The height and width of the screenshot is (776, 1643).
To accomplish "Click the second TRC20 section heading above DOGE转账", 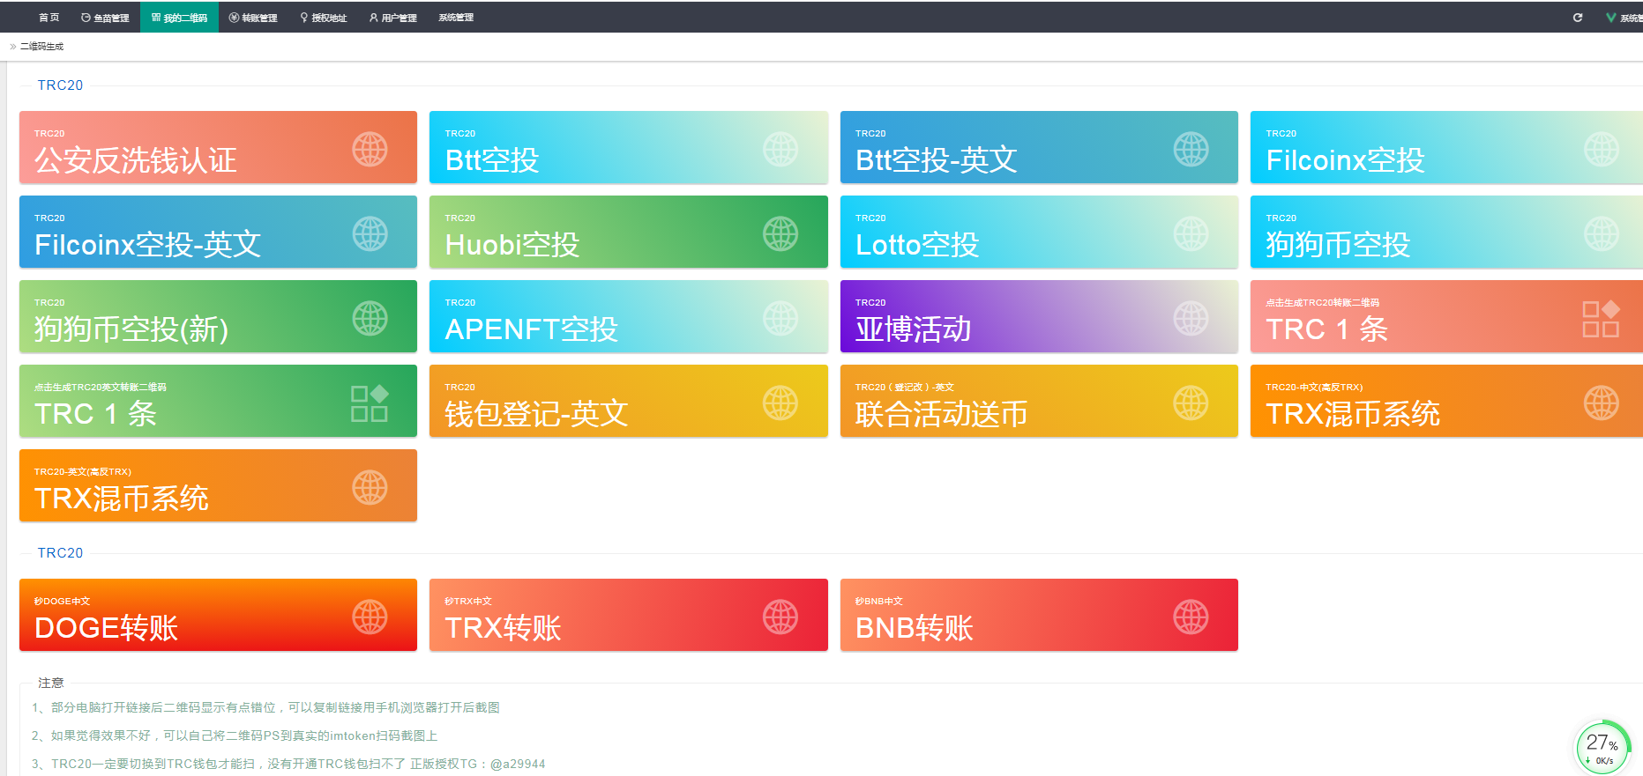I will (x=60, y=553).
